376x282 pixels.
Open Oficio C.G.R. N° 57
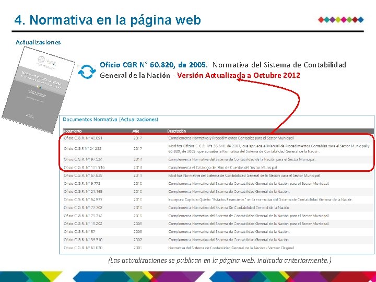coord(79,232)
